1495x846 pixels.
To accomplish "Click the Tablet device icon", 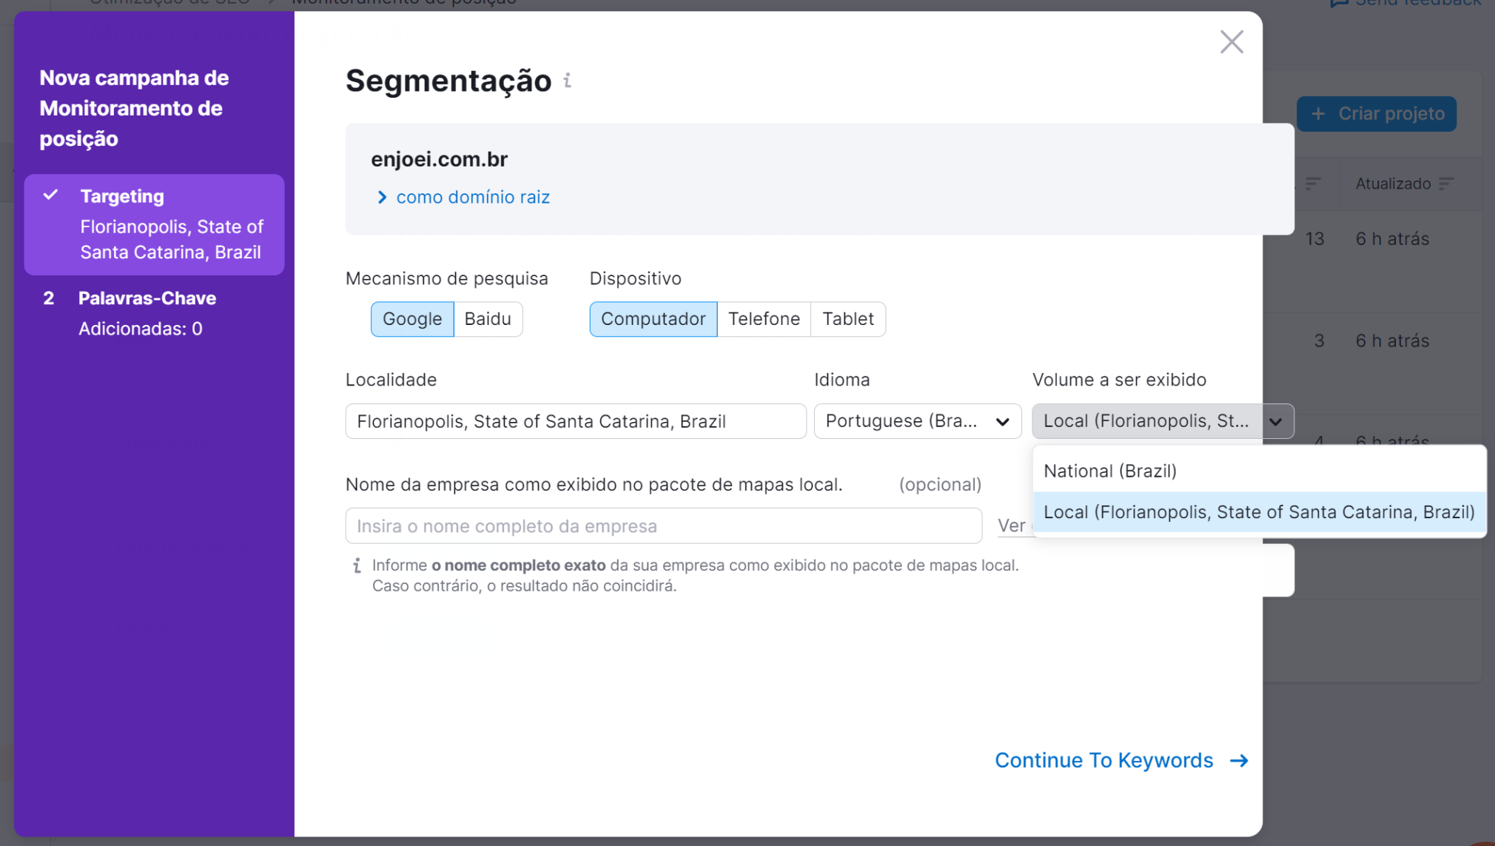I will click(848, 318).
